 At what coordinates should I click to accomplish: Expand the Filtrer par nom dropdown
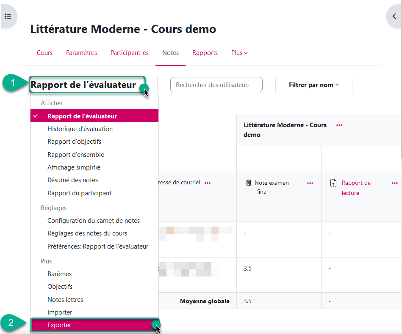pyautogui.click(x=314, y=85)
